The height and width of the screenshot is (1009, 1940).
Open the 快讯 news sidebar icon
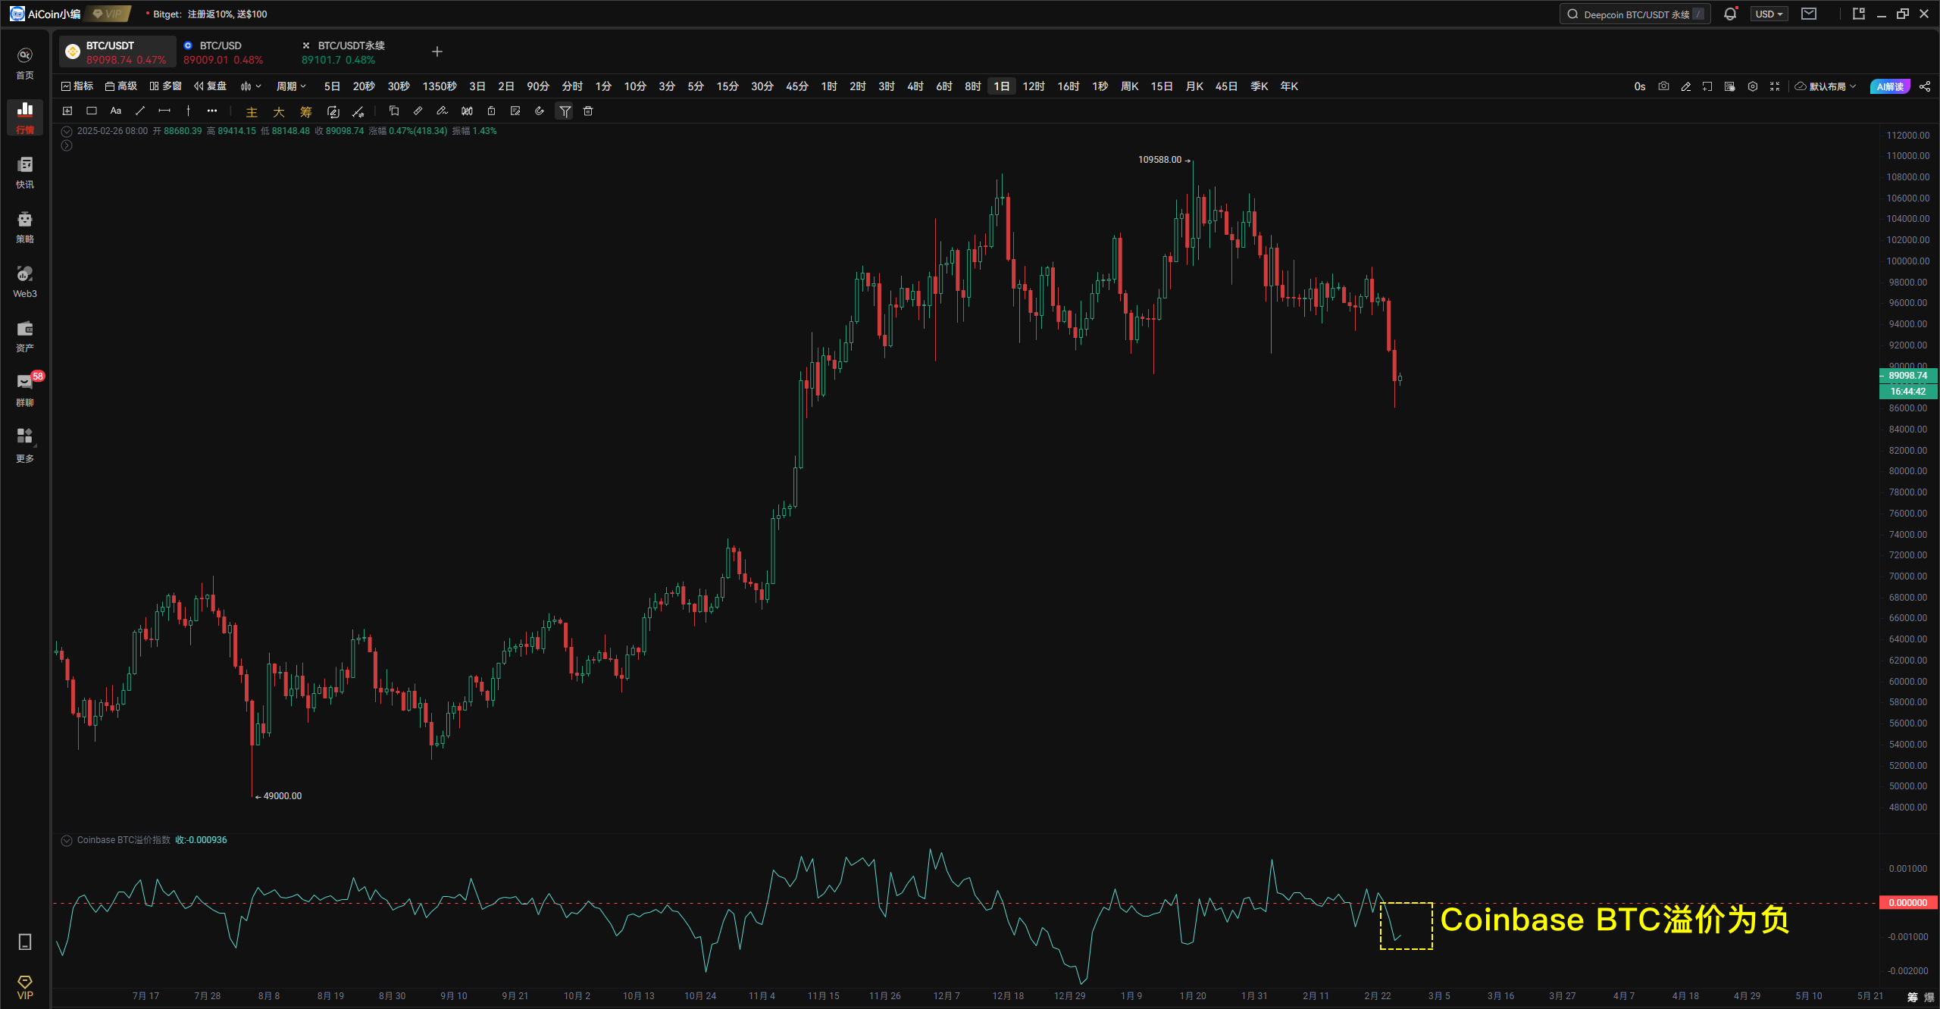click(25, 173)
